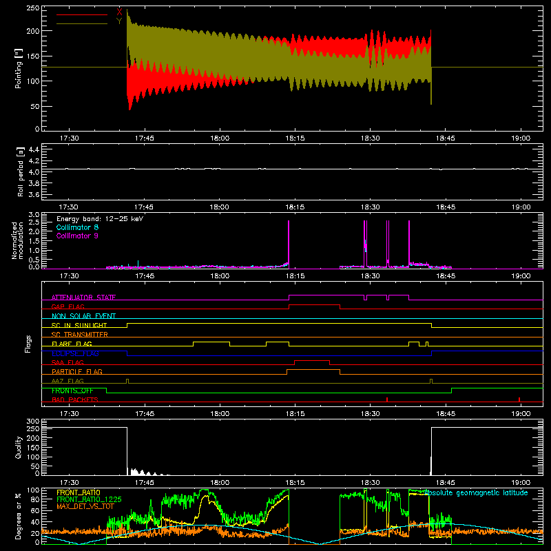Screen dimensions: 551x551
Task: Select the SC_IN_SUNLIGHT flag label
Action: click(79, 325)
